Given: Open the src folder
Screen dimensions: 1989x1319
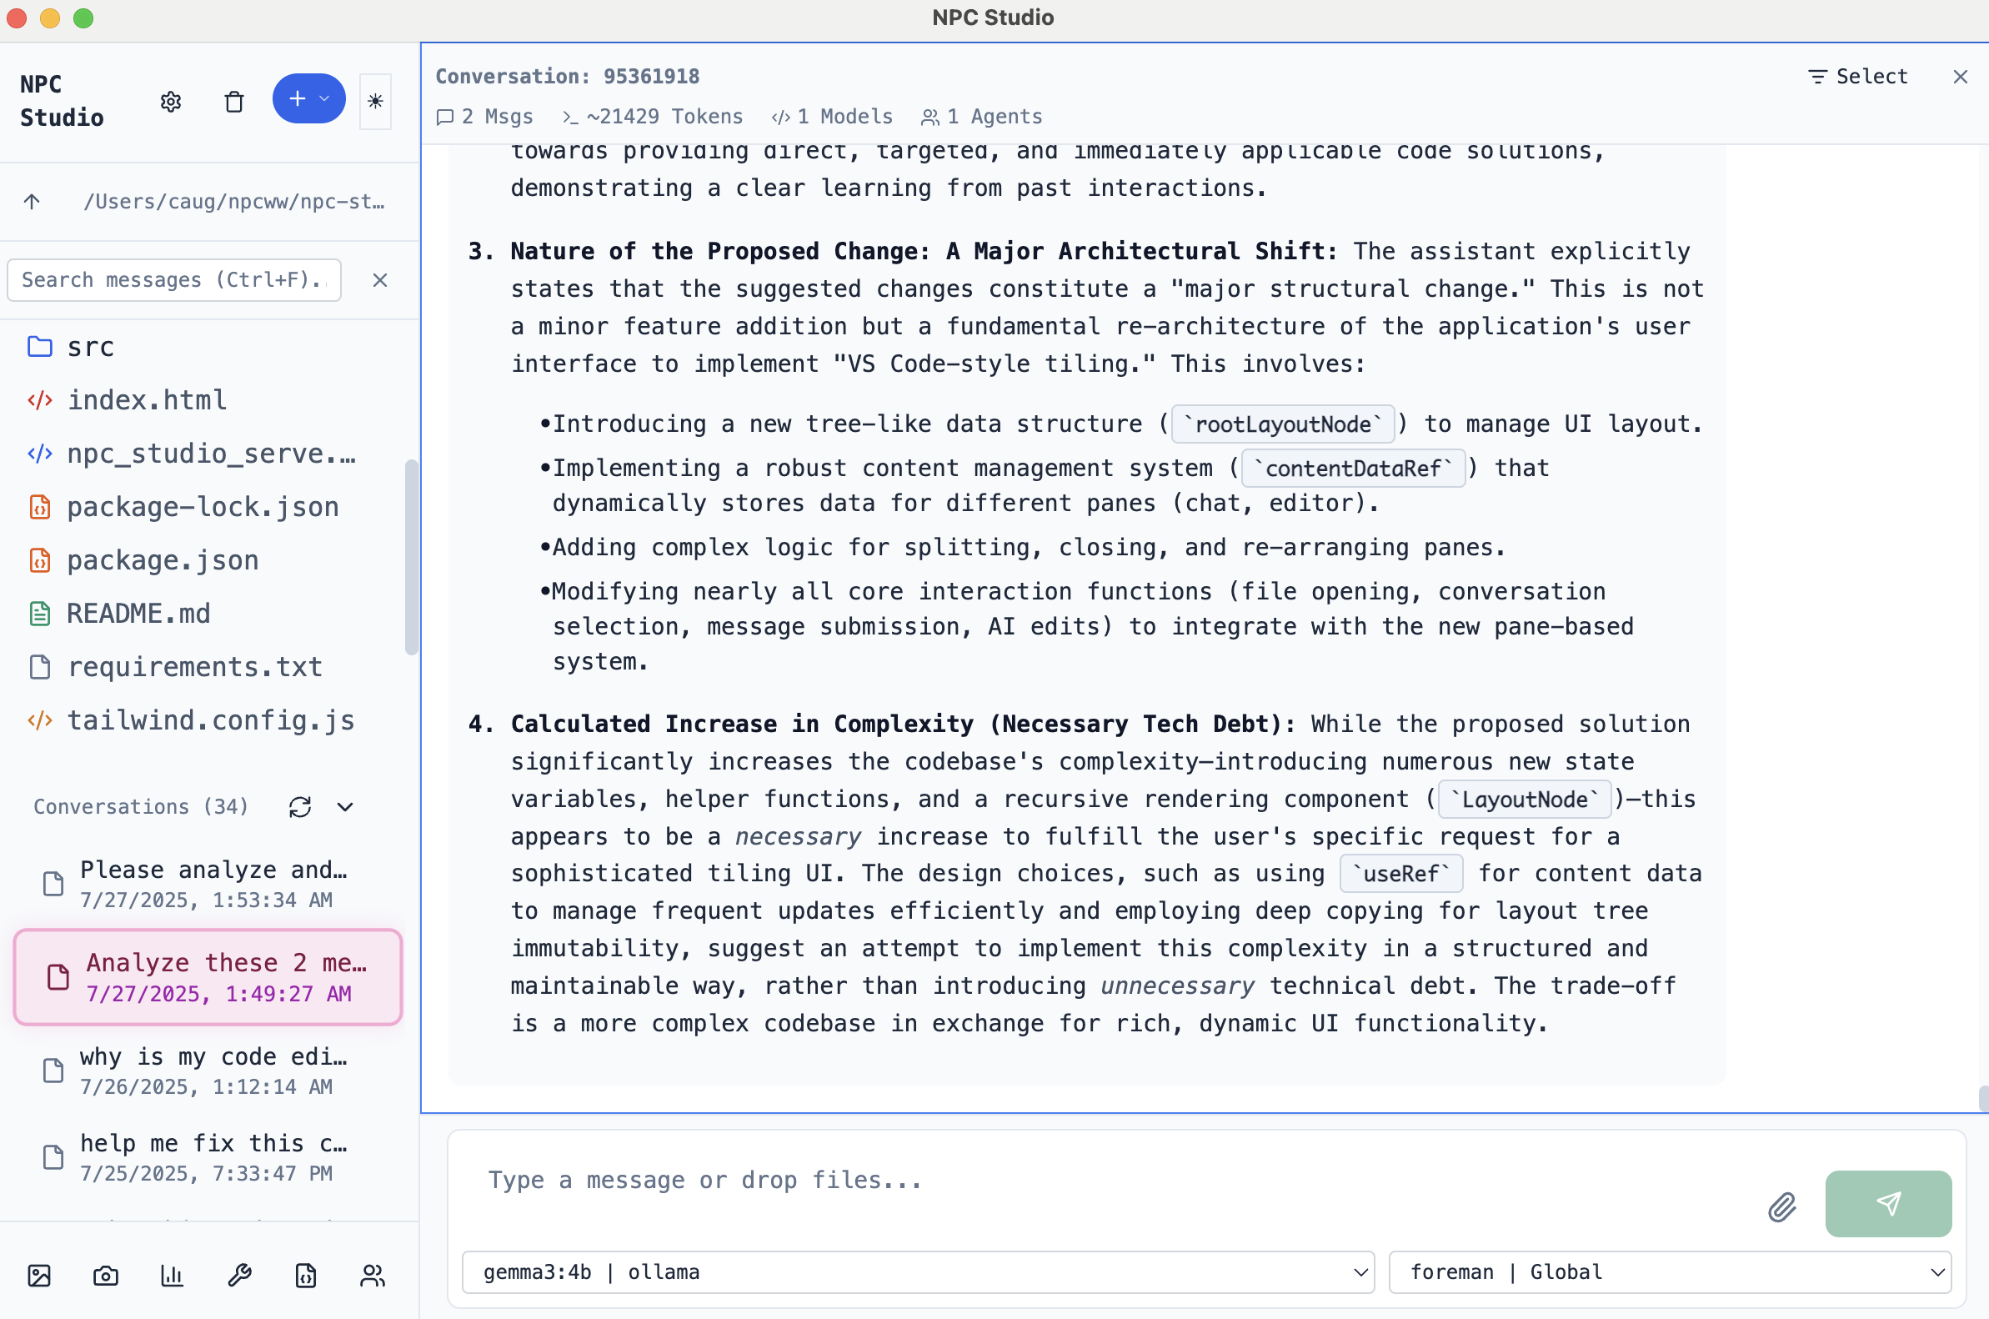Looking at the screenshot, I should 90,347.
